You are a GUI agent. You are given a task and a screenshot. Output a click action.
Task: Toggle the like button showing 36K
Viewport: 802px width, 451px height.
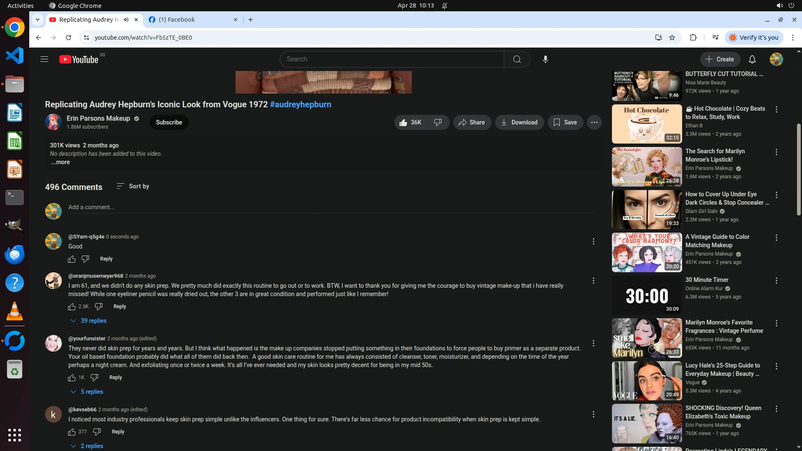tap(410, 122)
